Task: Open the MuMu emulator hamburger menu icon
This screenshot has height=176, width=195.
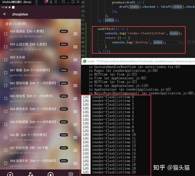Action: 56,2
